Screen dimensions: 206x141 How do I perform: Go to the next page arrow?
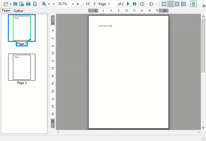coord(128,4)
